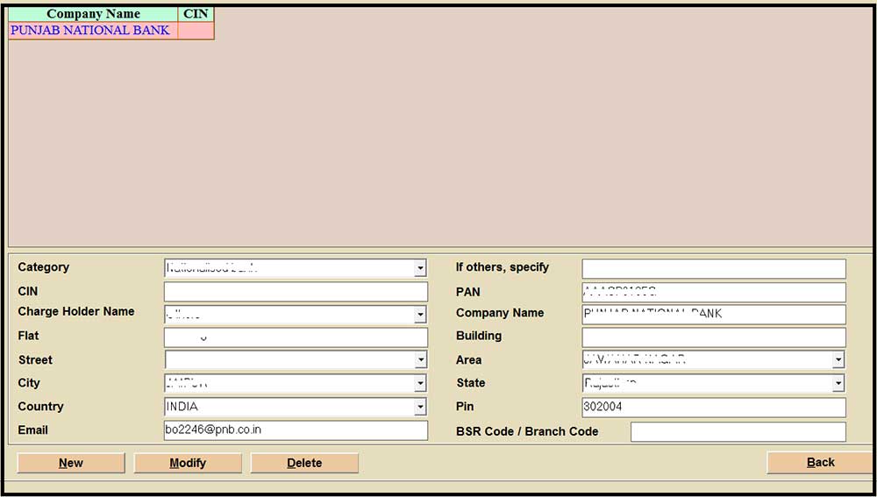Focus the Email input field
The height and width of the screenshot is (497, 877).
click(x=296, y=430)
